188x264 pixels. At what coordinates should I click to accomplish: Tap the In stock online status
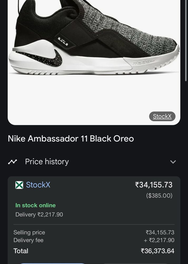click(36, 205)
